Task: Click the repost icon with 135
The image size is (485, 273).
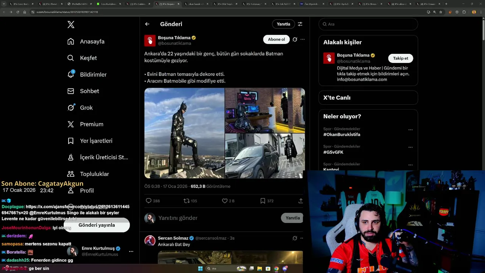Action: (x=186, y=201)
